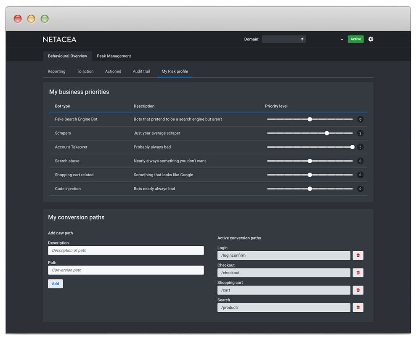This screenshot has height=340, width=416.
Task: Open the settings gear icon
Action: pyautogui.click(x=371, y=39)
